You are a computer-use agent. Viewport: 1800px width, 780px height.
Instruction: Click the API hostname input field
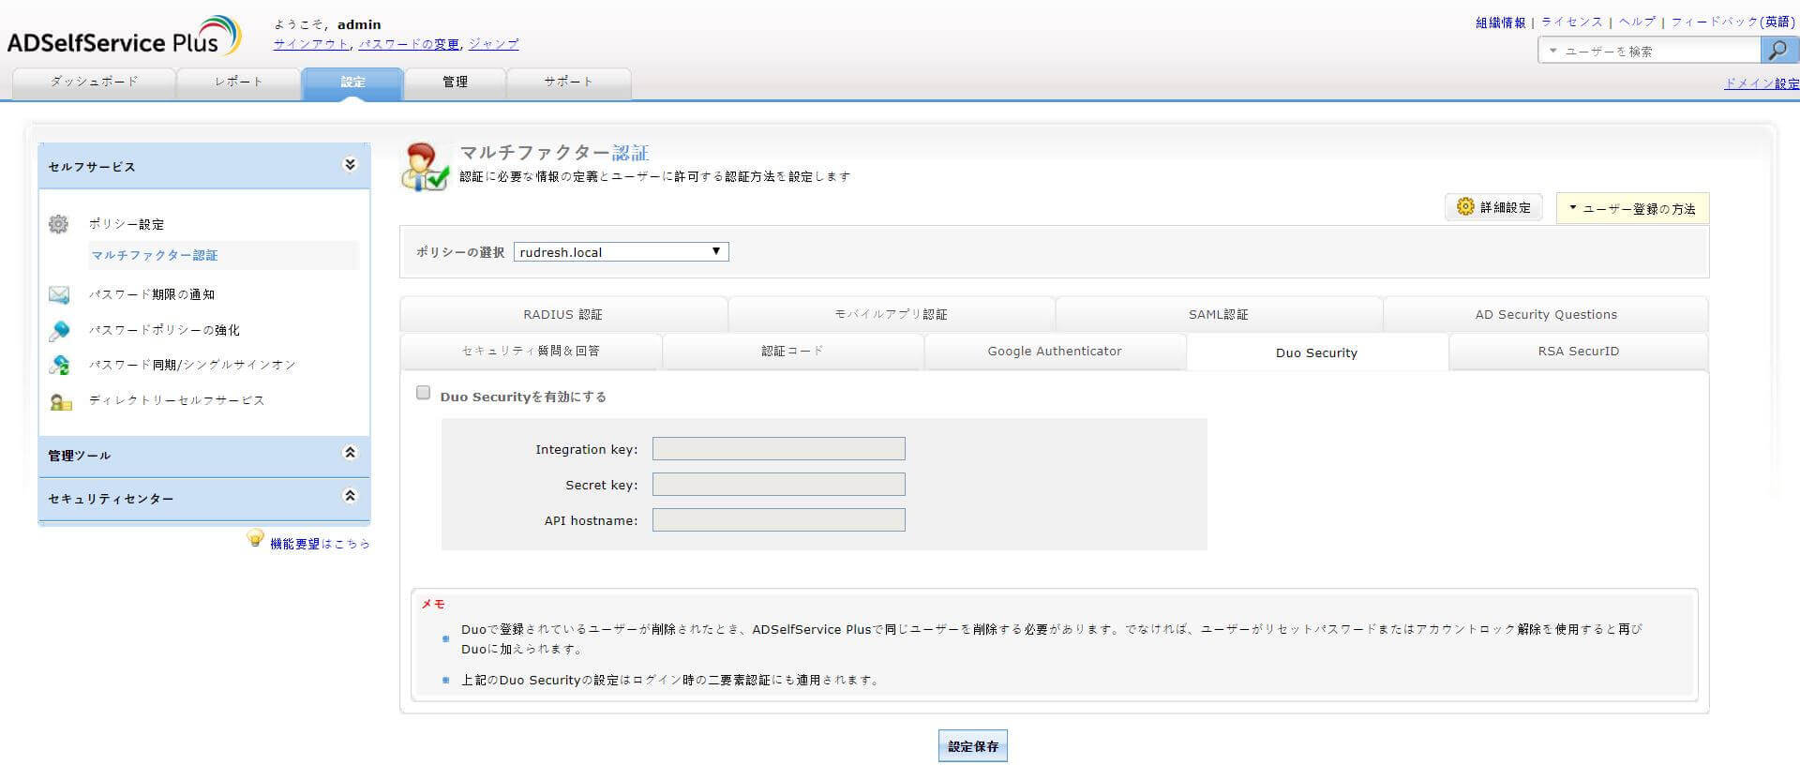tap(779, 520)
